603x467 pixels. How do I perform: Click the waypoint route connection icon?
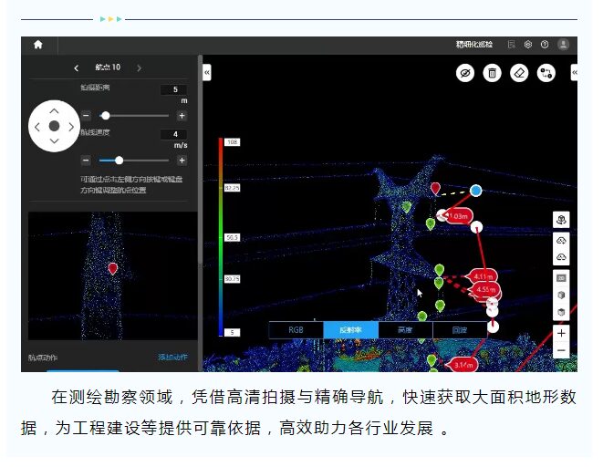click(x=546, y=74)
